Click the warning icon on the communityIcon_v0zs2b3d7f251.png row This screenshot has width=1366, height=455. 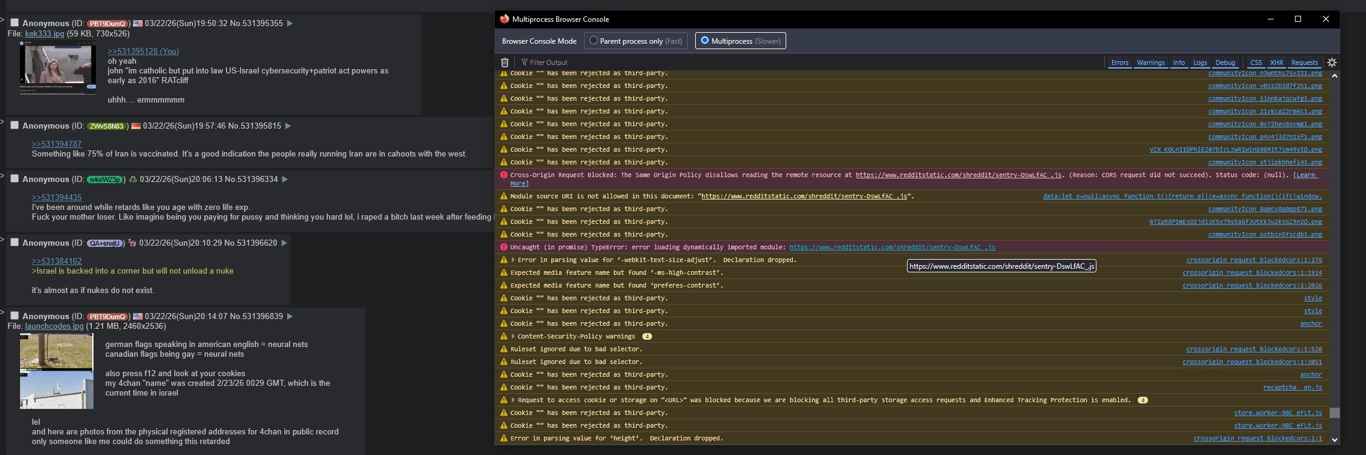click(503, 86)
